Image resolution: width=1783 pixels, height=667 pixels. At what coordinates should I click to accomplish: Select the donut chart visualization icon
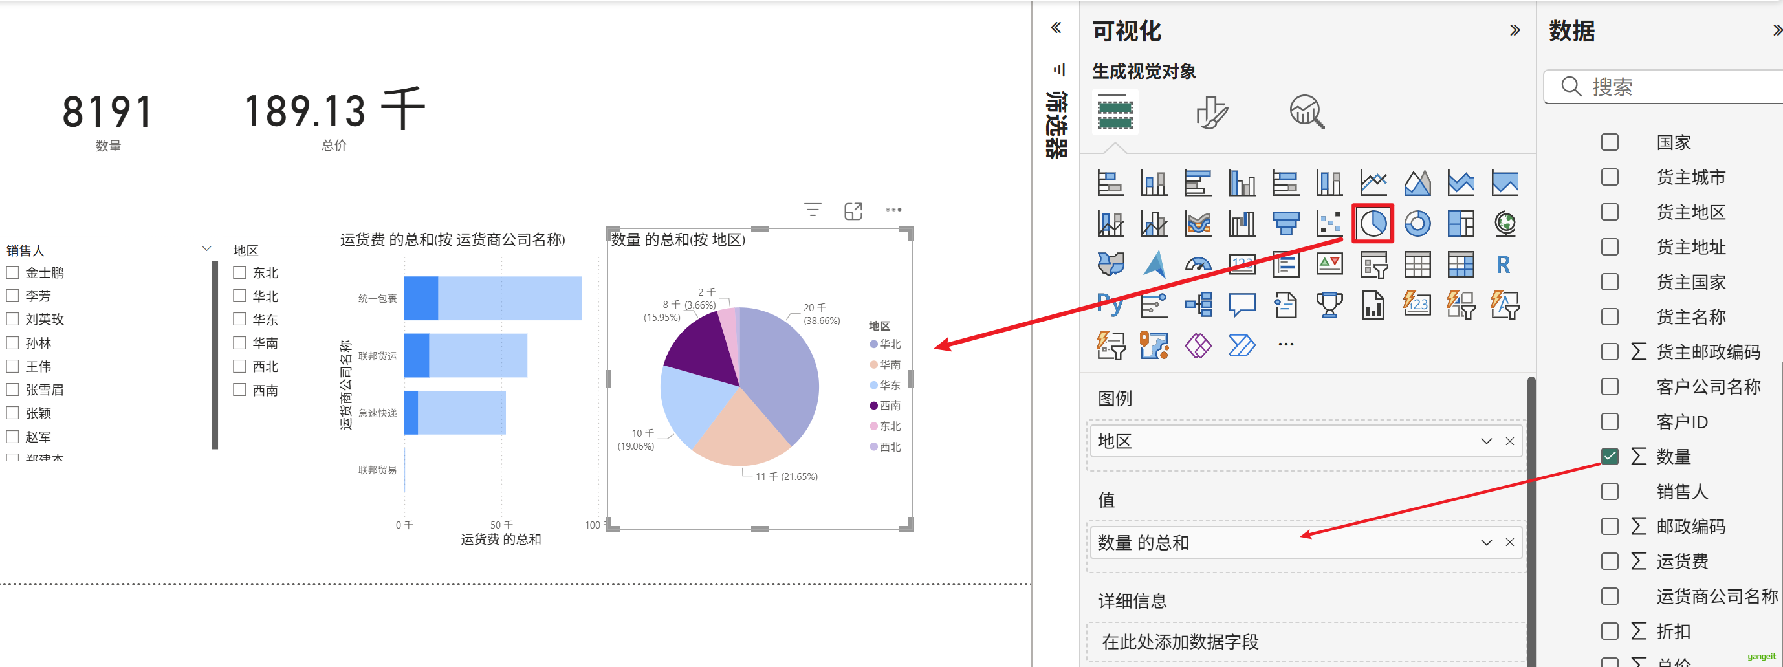1417,223
